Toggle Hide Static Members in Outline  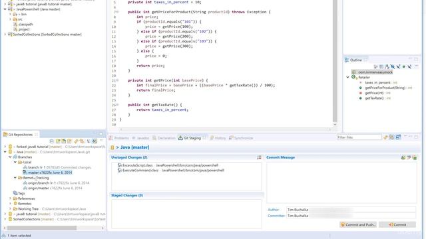(398, 66)
